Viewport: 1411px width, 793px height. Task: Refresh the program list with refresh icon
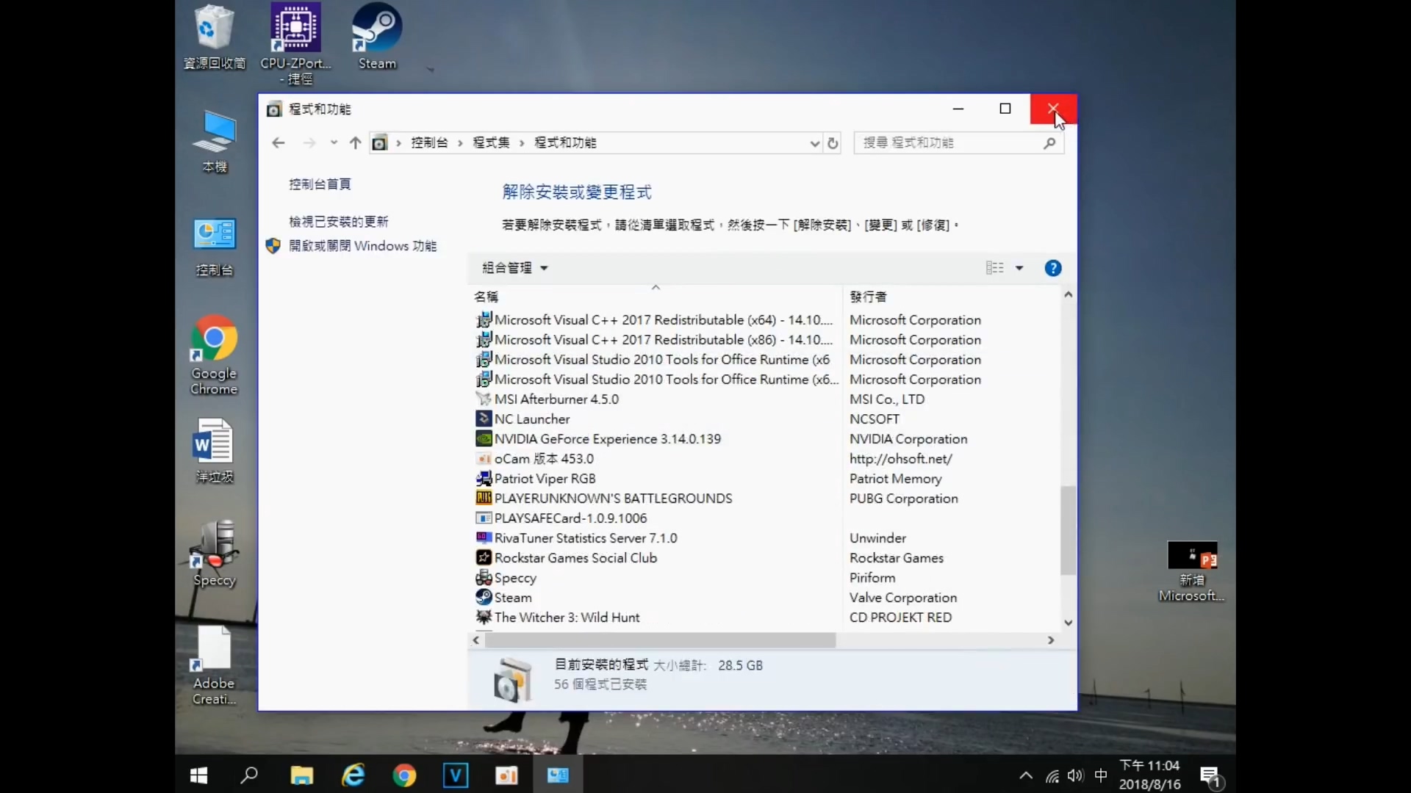(833, 143)
